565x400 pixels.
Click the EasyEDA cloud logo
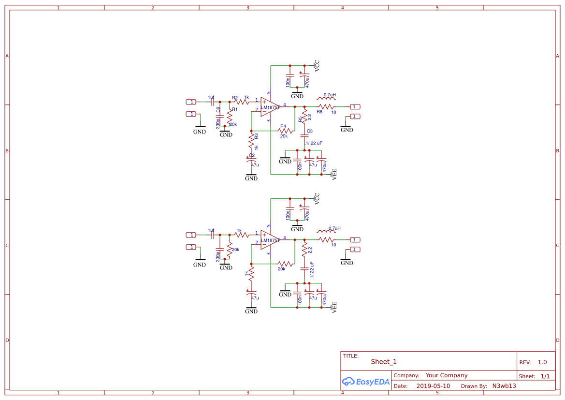[x=349, y=382]
